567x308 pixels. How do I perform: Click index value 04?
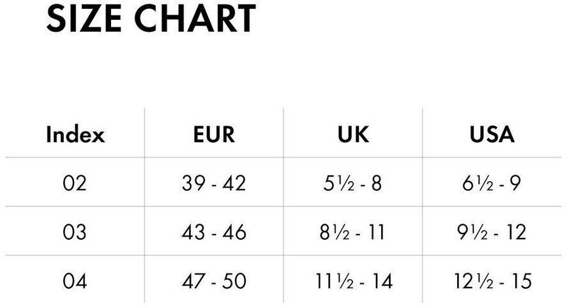coord(75,281)
